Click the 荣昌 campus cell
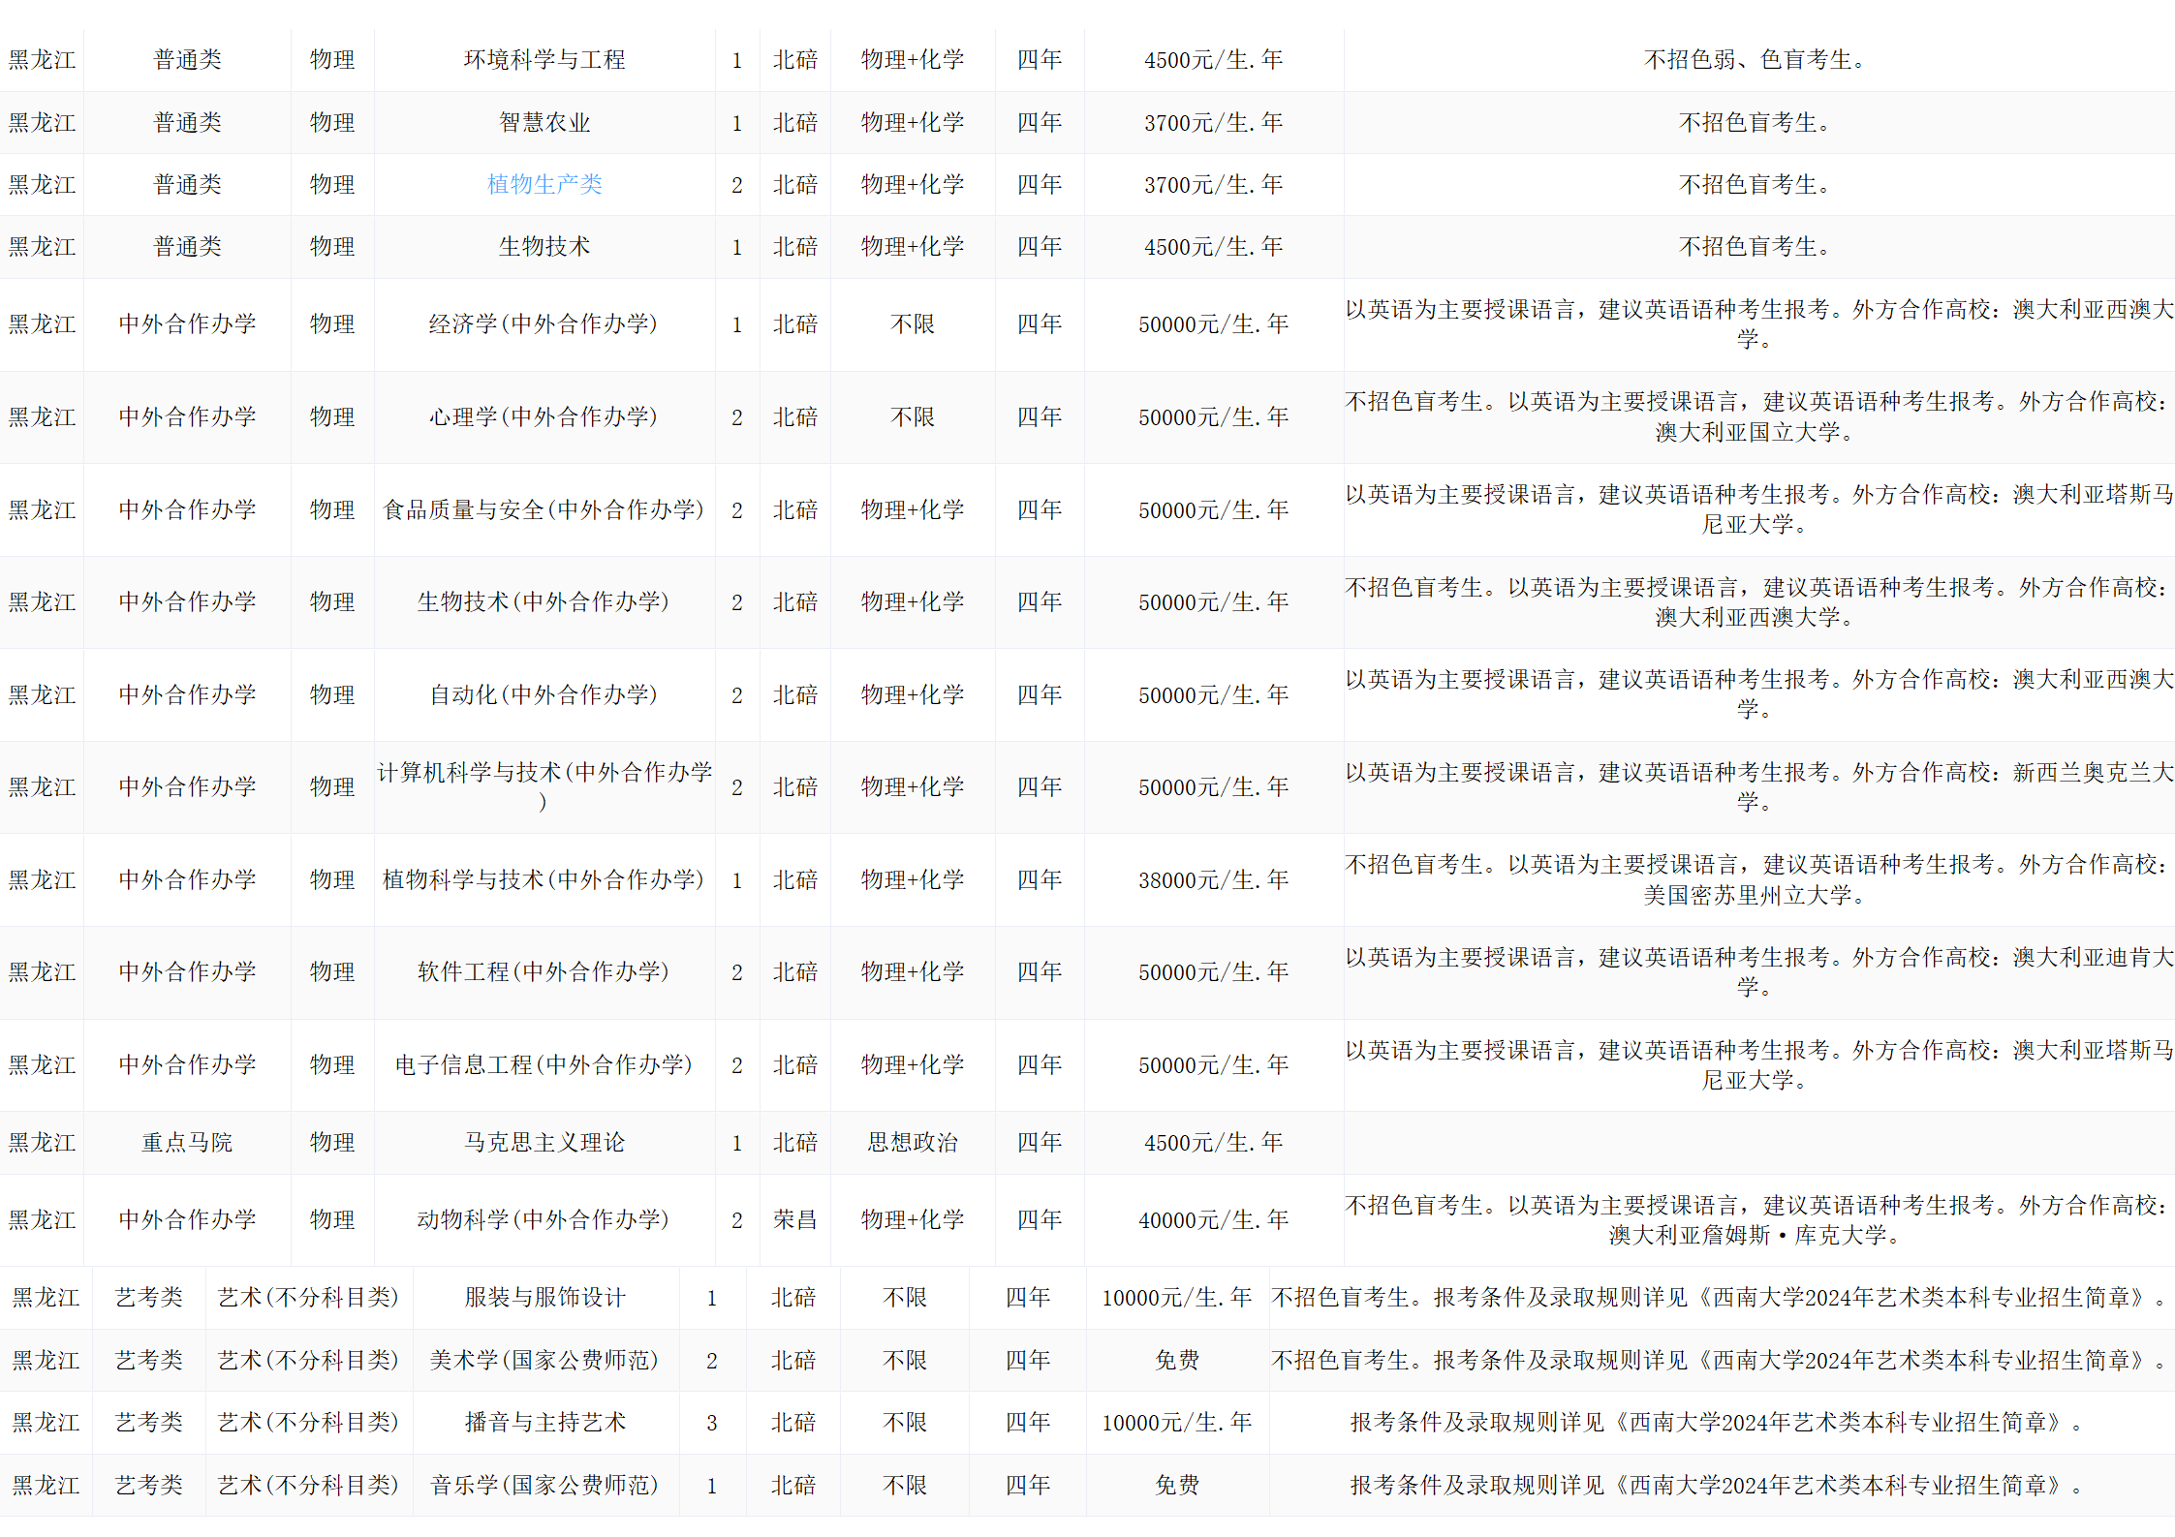This screenshot has height=1537, width=2175. pyautogui.click(x=794, y=1219)
